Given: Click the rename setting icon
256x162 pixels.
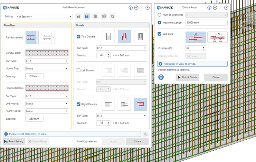Looking at the screenshot, I should click(104, 16).
